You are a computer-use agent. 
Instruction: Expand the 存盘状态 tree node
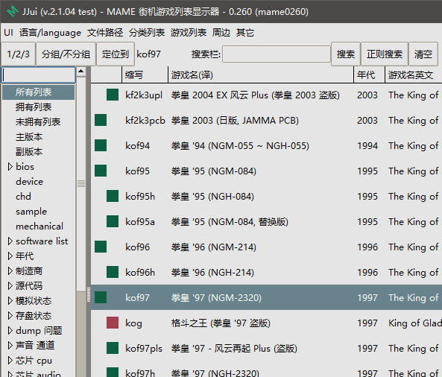coord(10,316)
